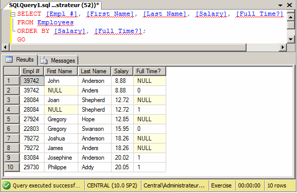This screenshot has width=297, height=193.
Task: Click the NULL first name in row 2
Action: [61, 90]
